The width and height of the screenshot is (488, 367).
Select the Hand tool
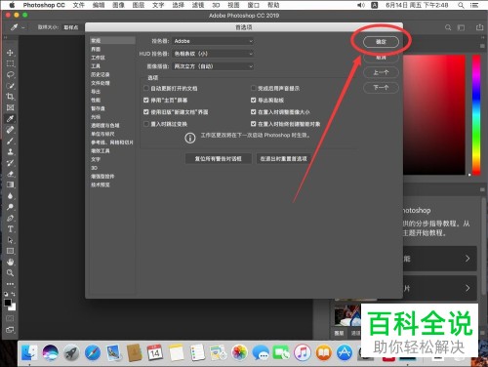(10, 262)
